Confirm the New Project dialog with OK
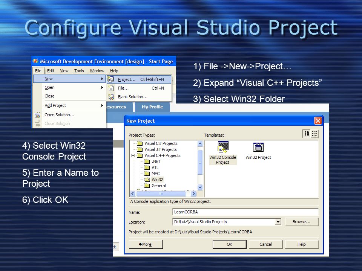 pos(230,244)
